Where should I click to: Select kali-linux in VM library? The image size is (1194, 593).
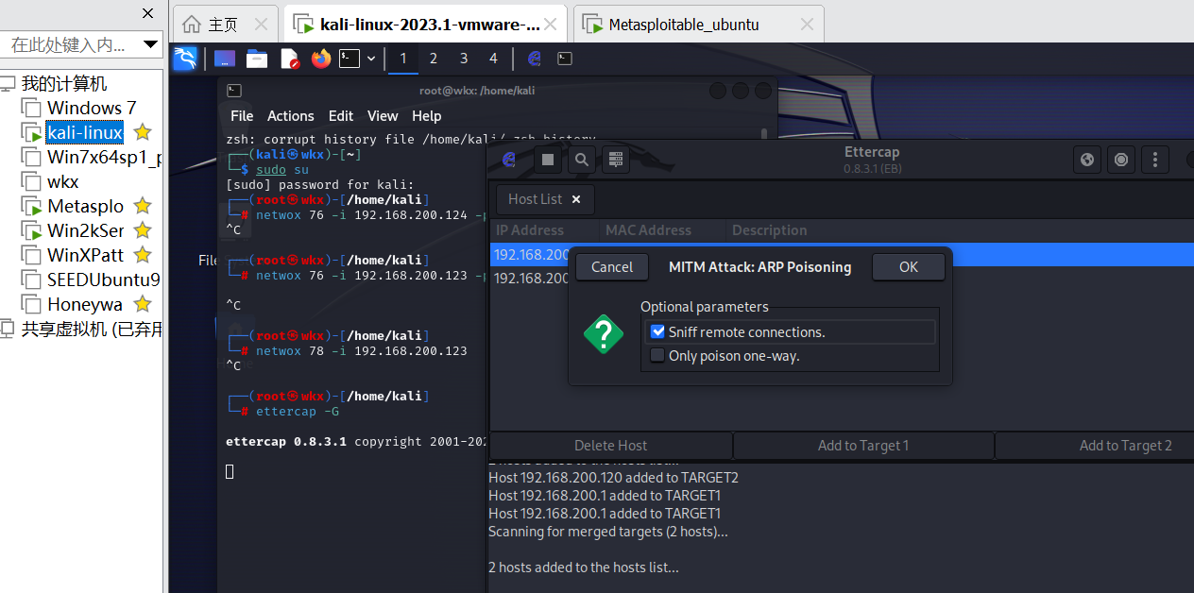tap(85, 132)
